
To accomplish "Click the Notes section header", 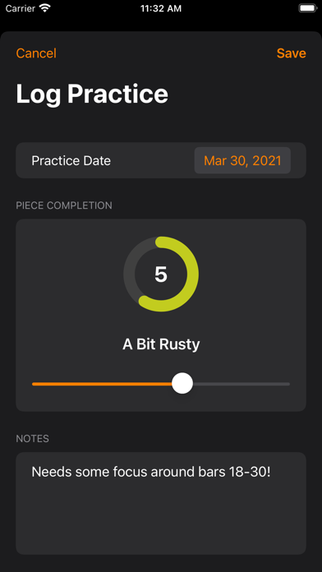I will pyautogui.click(x=33, y=439).
